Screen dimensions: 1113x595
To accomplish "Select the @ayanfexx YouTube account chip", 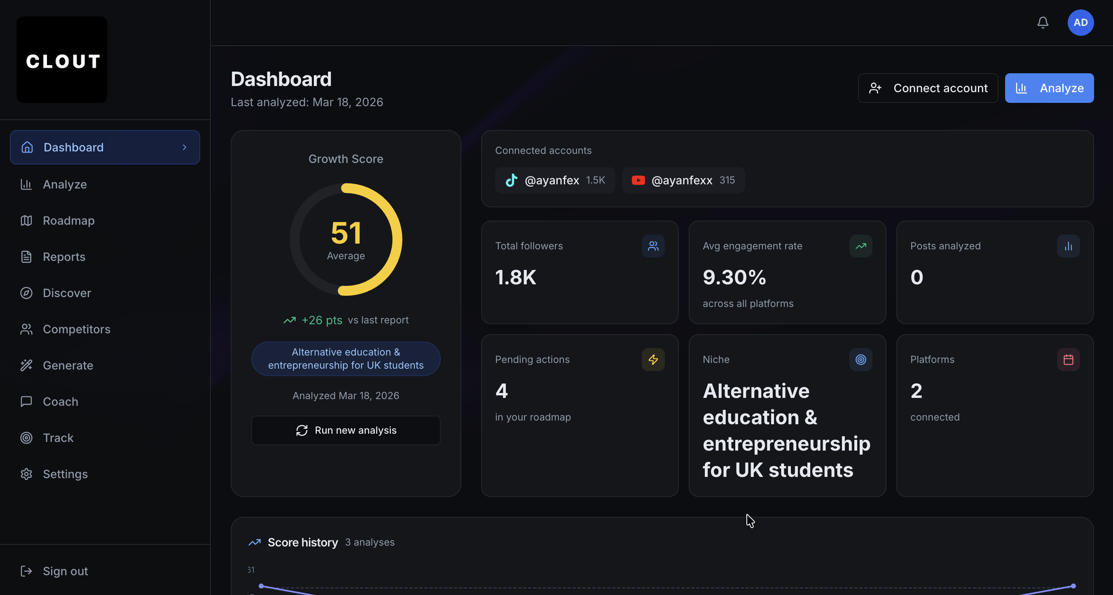I will tap(683, 180).
